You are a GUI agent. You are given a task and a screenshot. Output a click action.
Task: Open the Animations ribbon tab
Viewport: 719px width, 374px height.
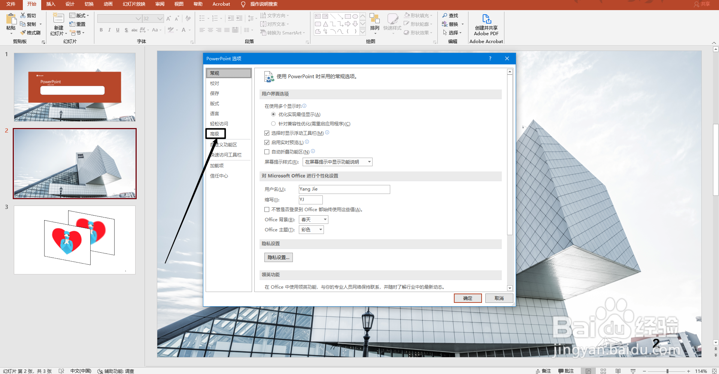pyautogui.click(x=108, y=4)
